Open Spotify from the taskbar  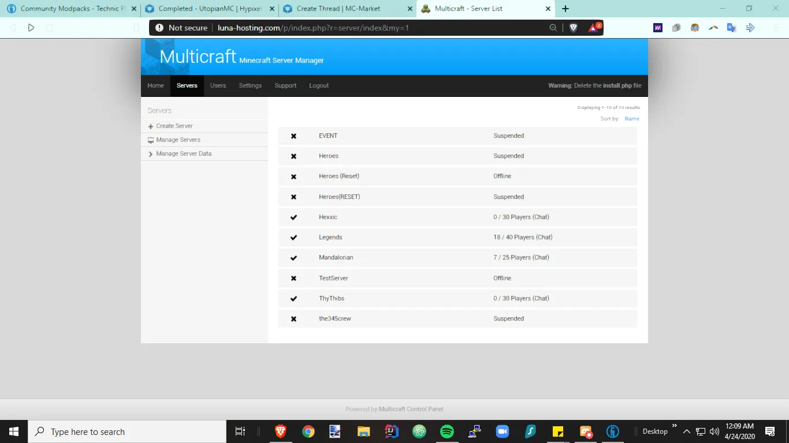coord(447,431)
